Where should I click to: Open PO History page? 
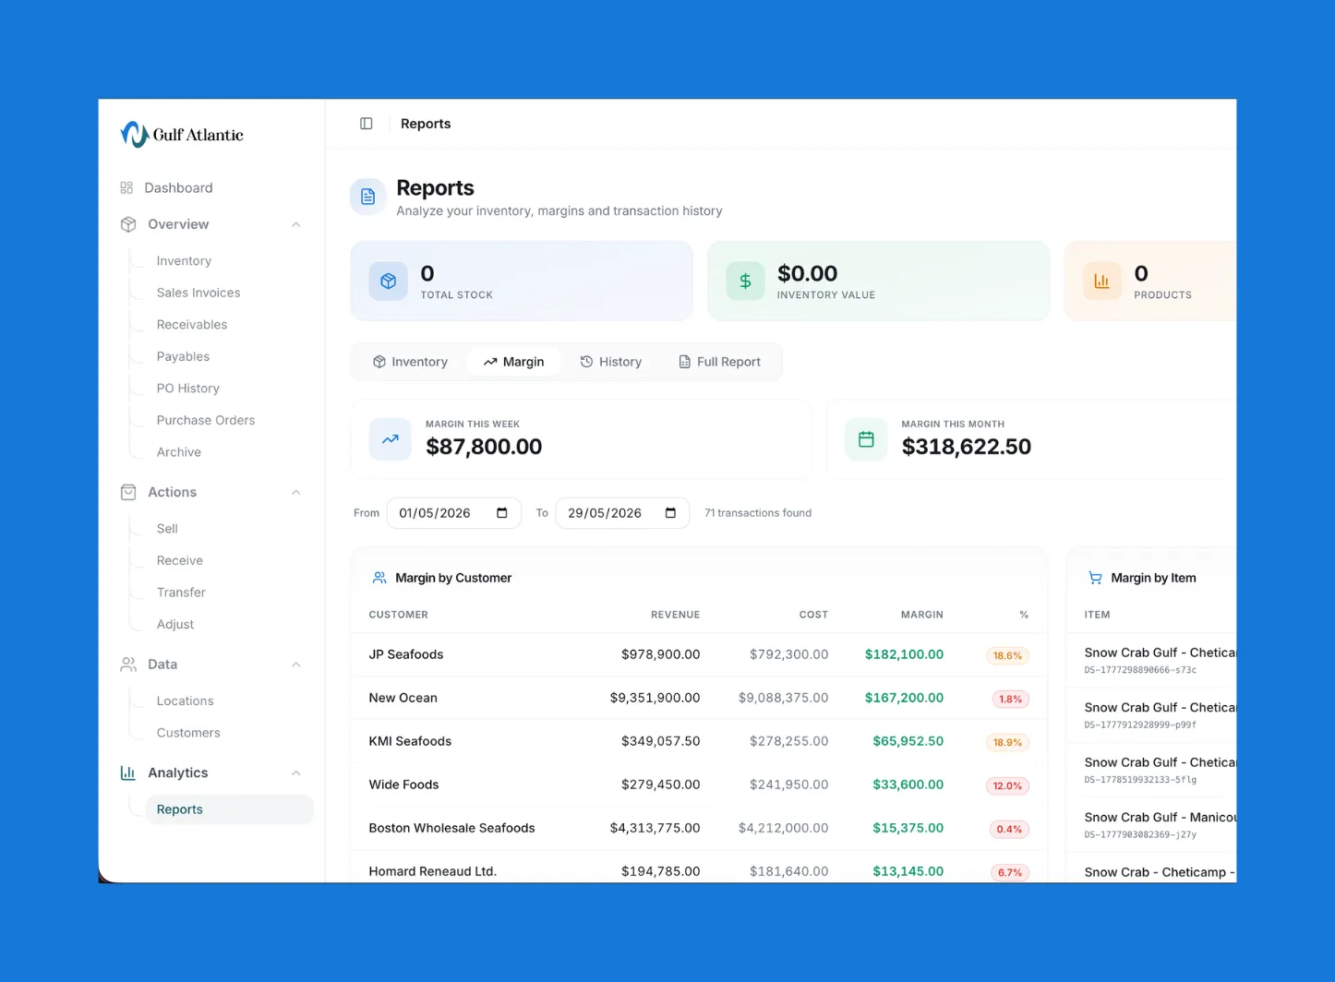click(188, 389)
